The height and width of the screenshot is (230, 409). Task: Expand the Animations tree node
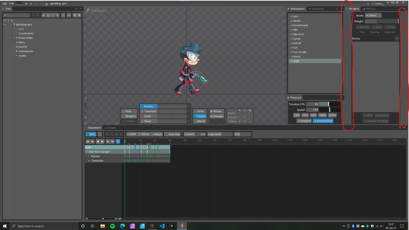click(x=14, y=51)
